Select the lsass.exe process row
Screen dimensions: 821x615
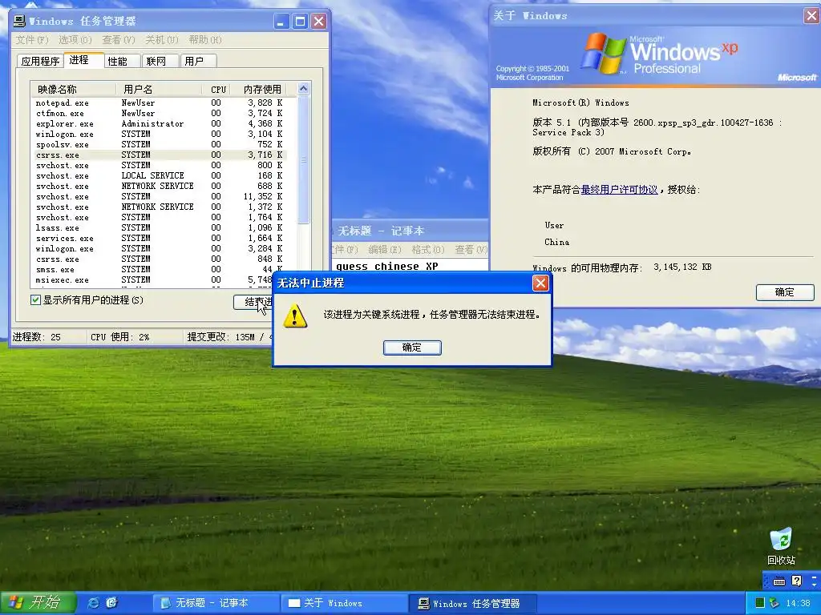click(x=160, y=228)
